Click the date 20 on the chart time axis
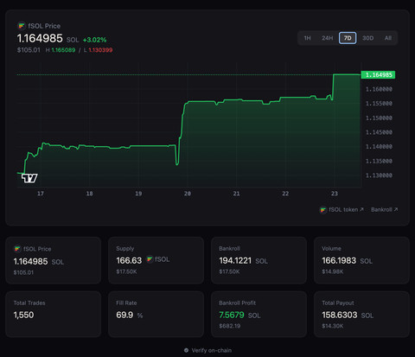Viewport: 415px width, 357px height. (x=188, y=194)
